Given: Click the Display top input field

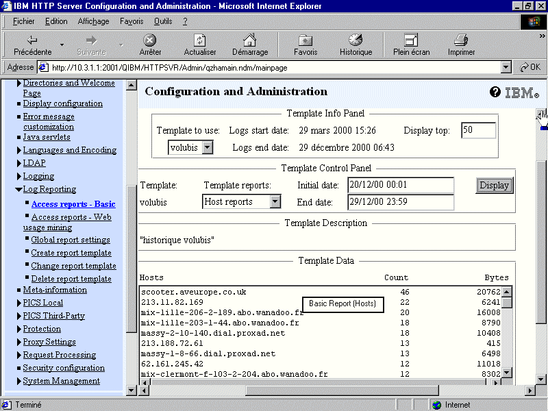Looking at the screenshot, I should point(478,130).
